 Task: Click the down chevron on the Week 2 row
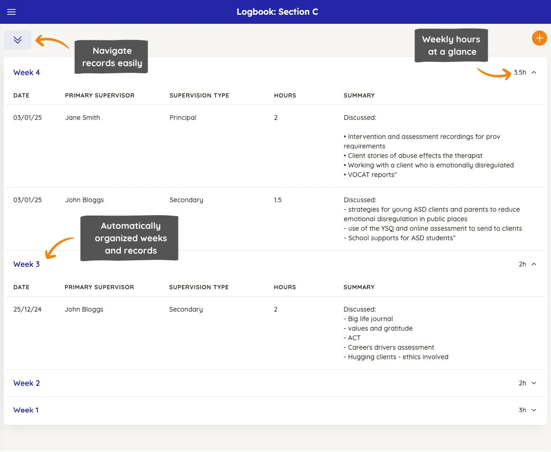pos(534,383)
